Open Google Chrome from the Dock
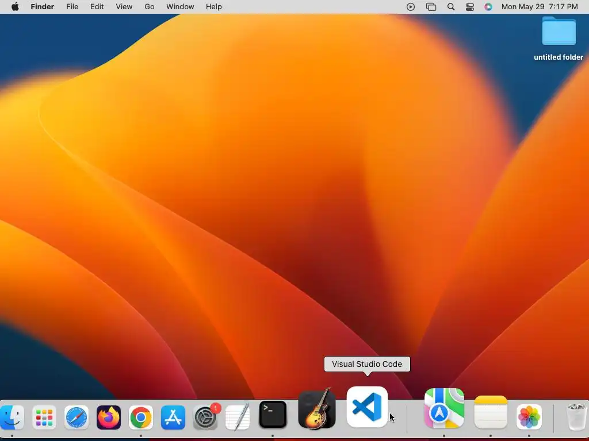This screenshot has width=589, height=441. (141, 417)
